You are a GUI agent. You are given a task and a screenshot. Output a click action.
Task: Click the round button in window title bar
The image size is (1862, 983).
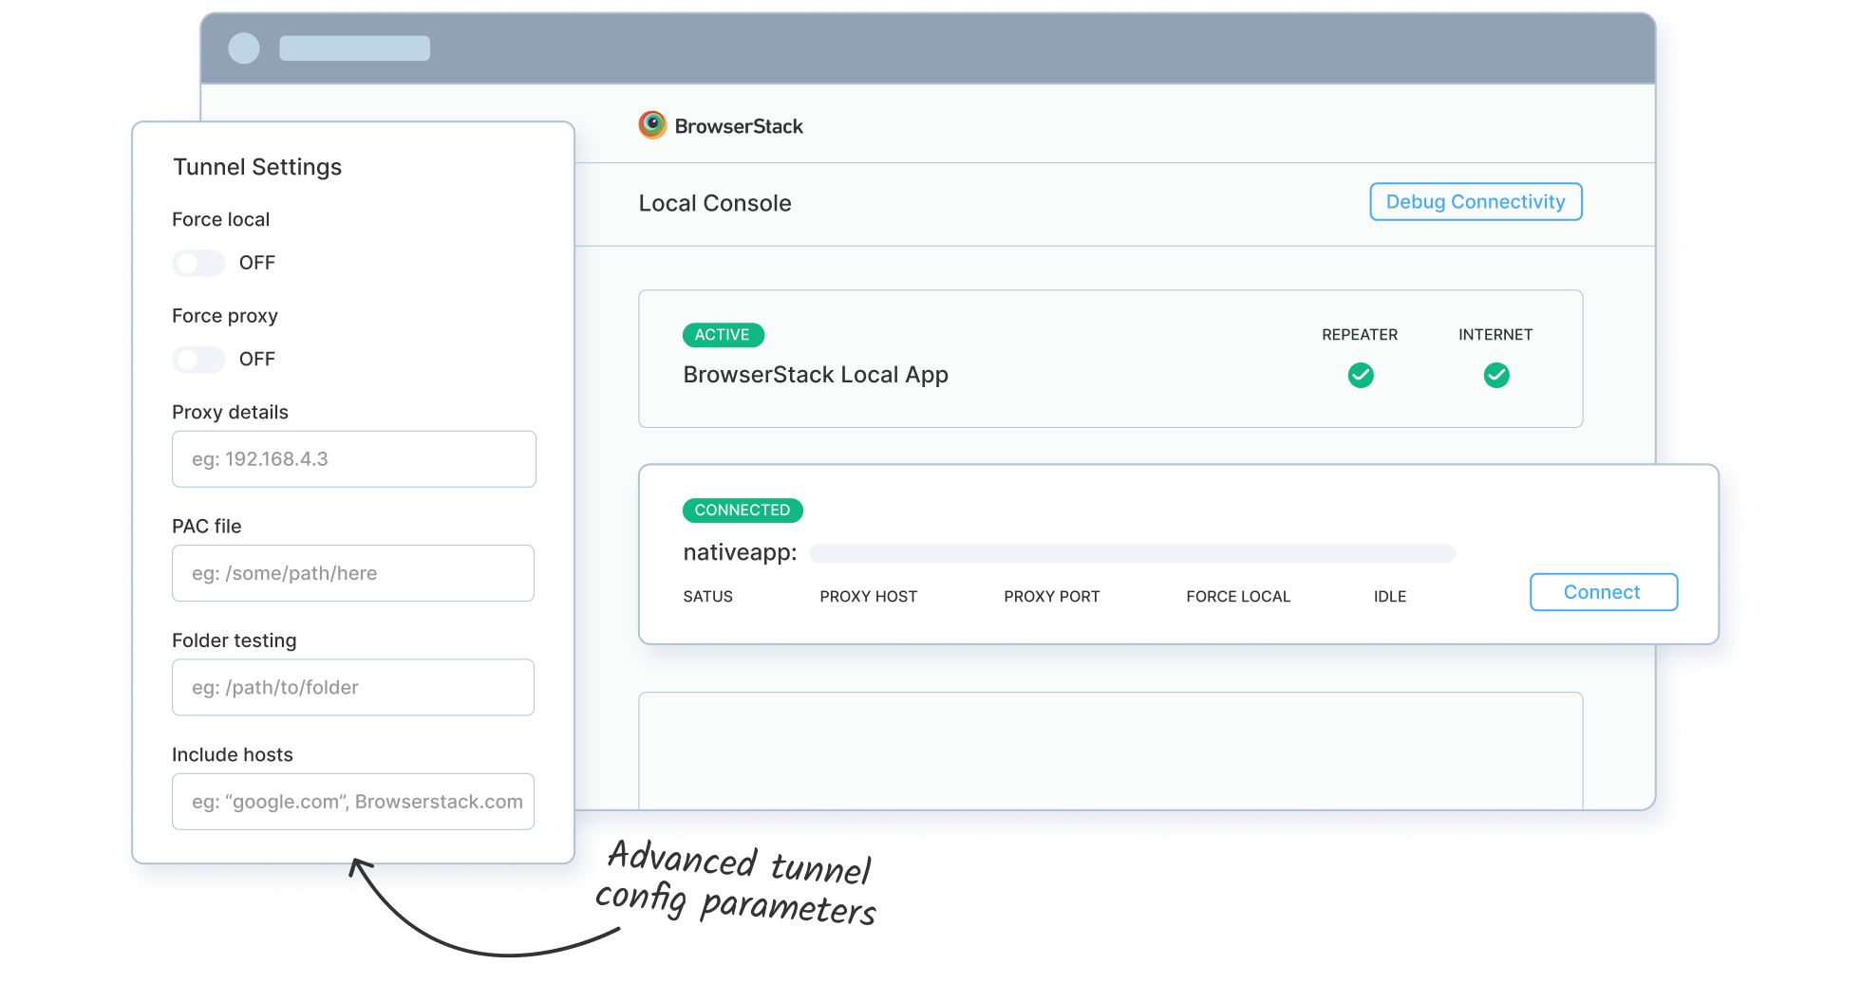(x=244, y=48)
